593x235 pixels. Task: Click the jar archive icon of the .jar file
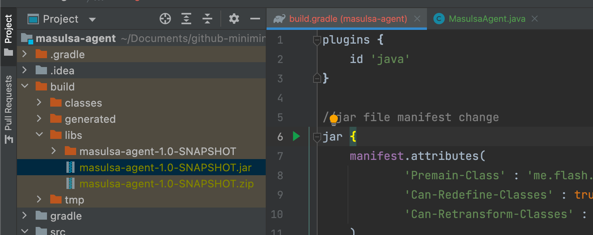tap(71, 167)
